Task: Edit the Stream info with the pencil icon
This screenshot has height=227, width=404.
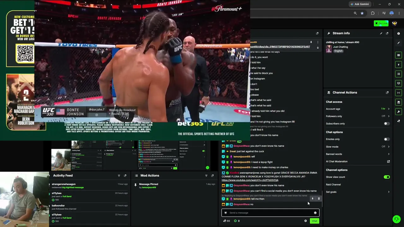Action: tap(381, 33)
